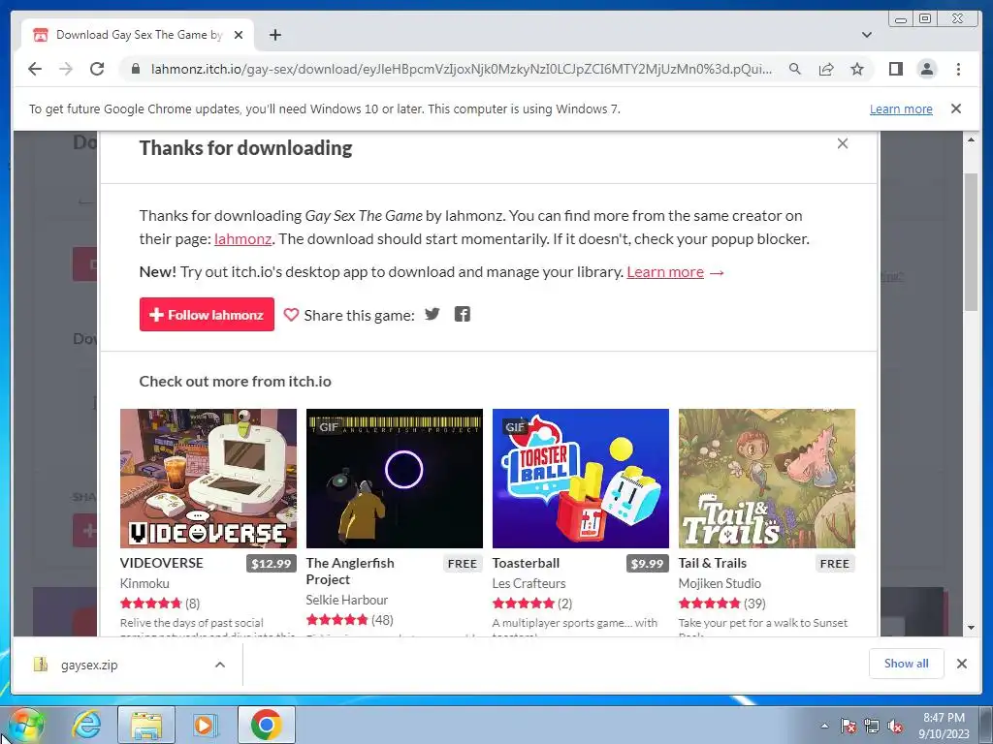Expand the gaysex.zip download options arrow
The width and height of the screenshot is (993, 744).
coord(220,665)
